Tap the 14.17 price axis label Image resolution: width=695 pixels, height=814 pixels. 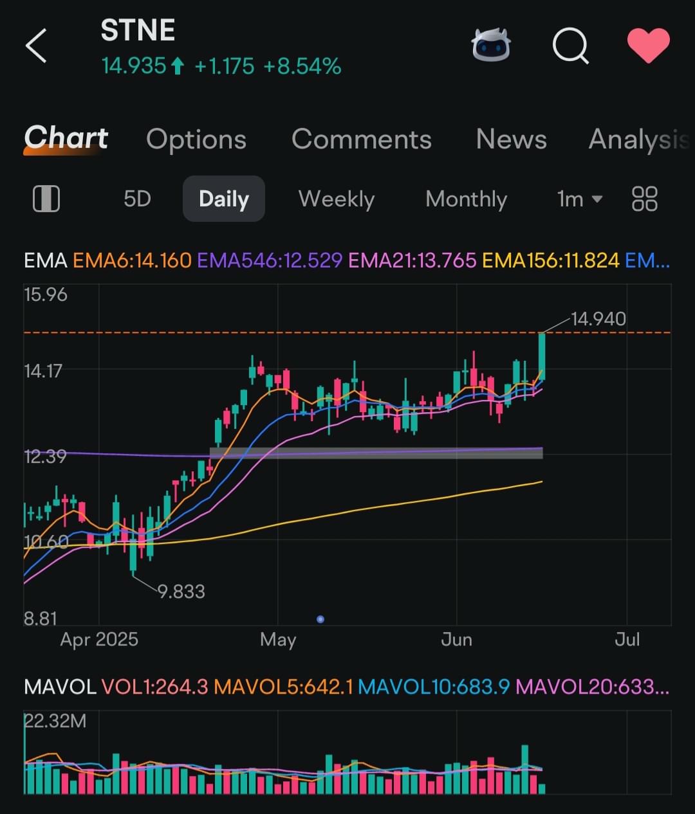click(x=43, y=370)
